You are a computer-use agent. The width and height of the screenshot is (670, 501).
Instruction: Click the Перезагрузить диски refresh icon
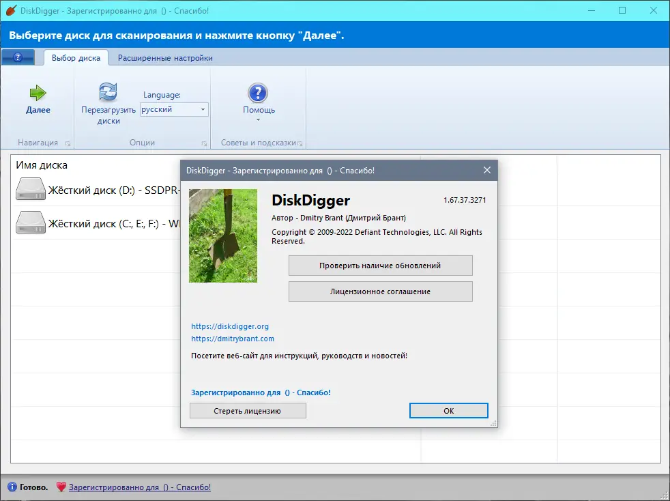point(108,91)
